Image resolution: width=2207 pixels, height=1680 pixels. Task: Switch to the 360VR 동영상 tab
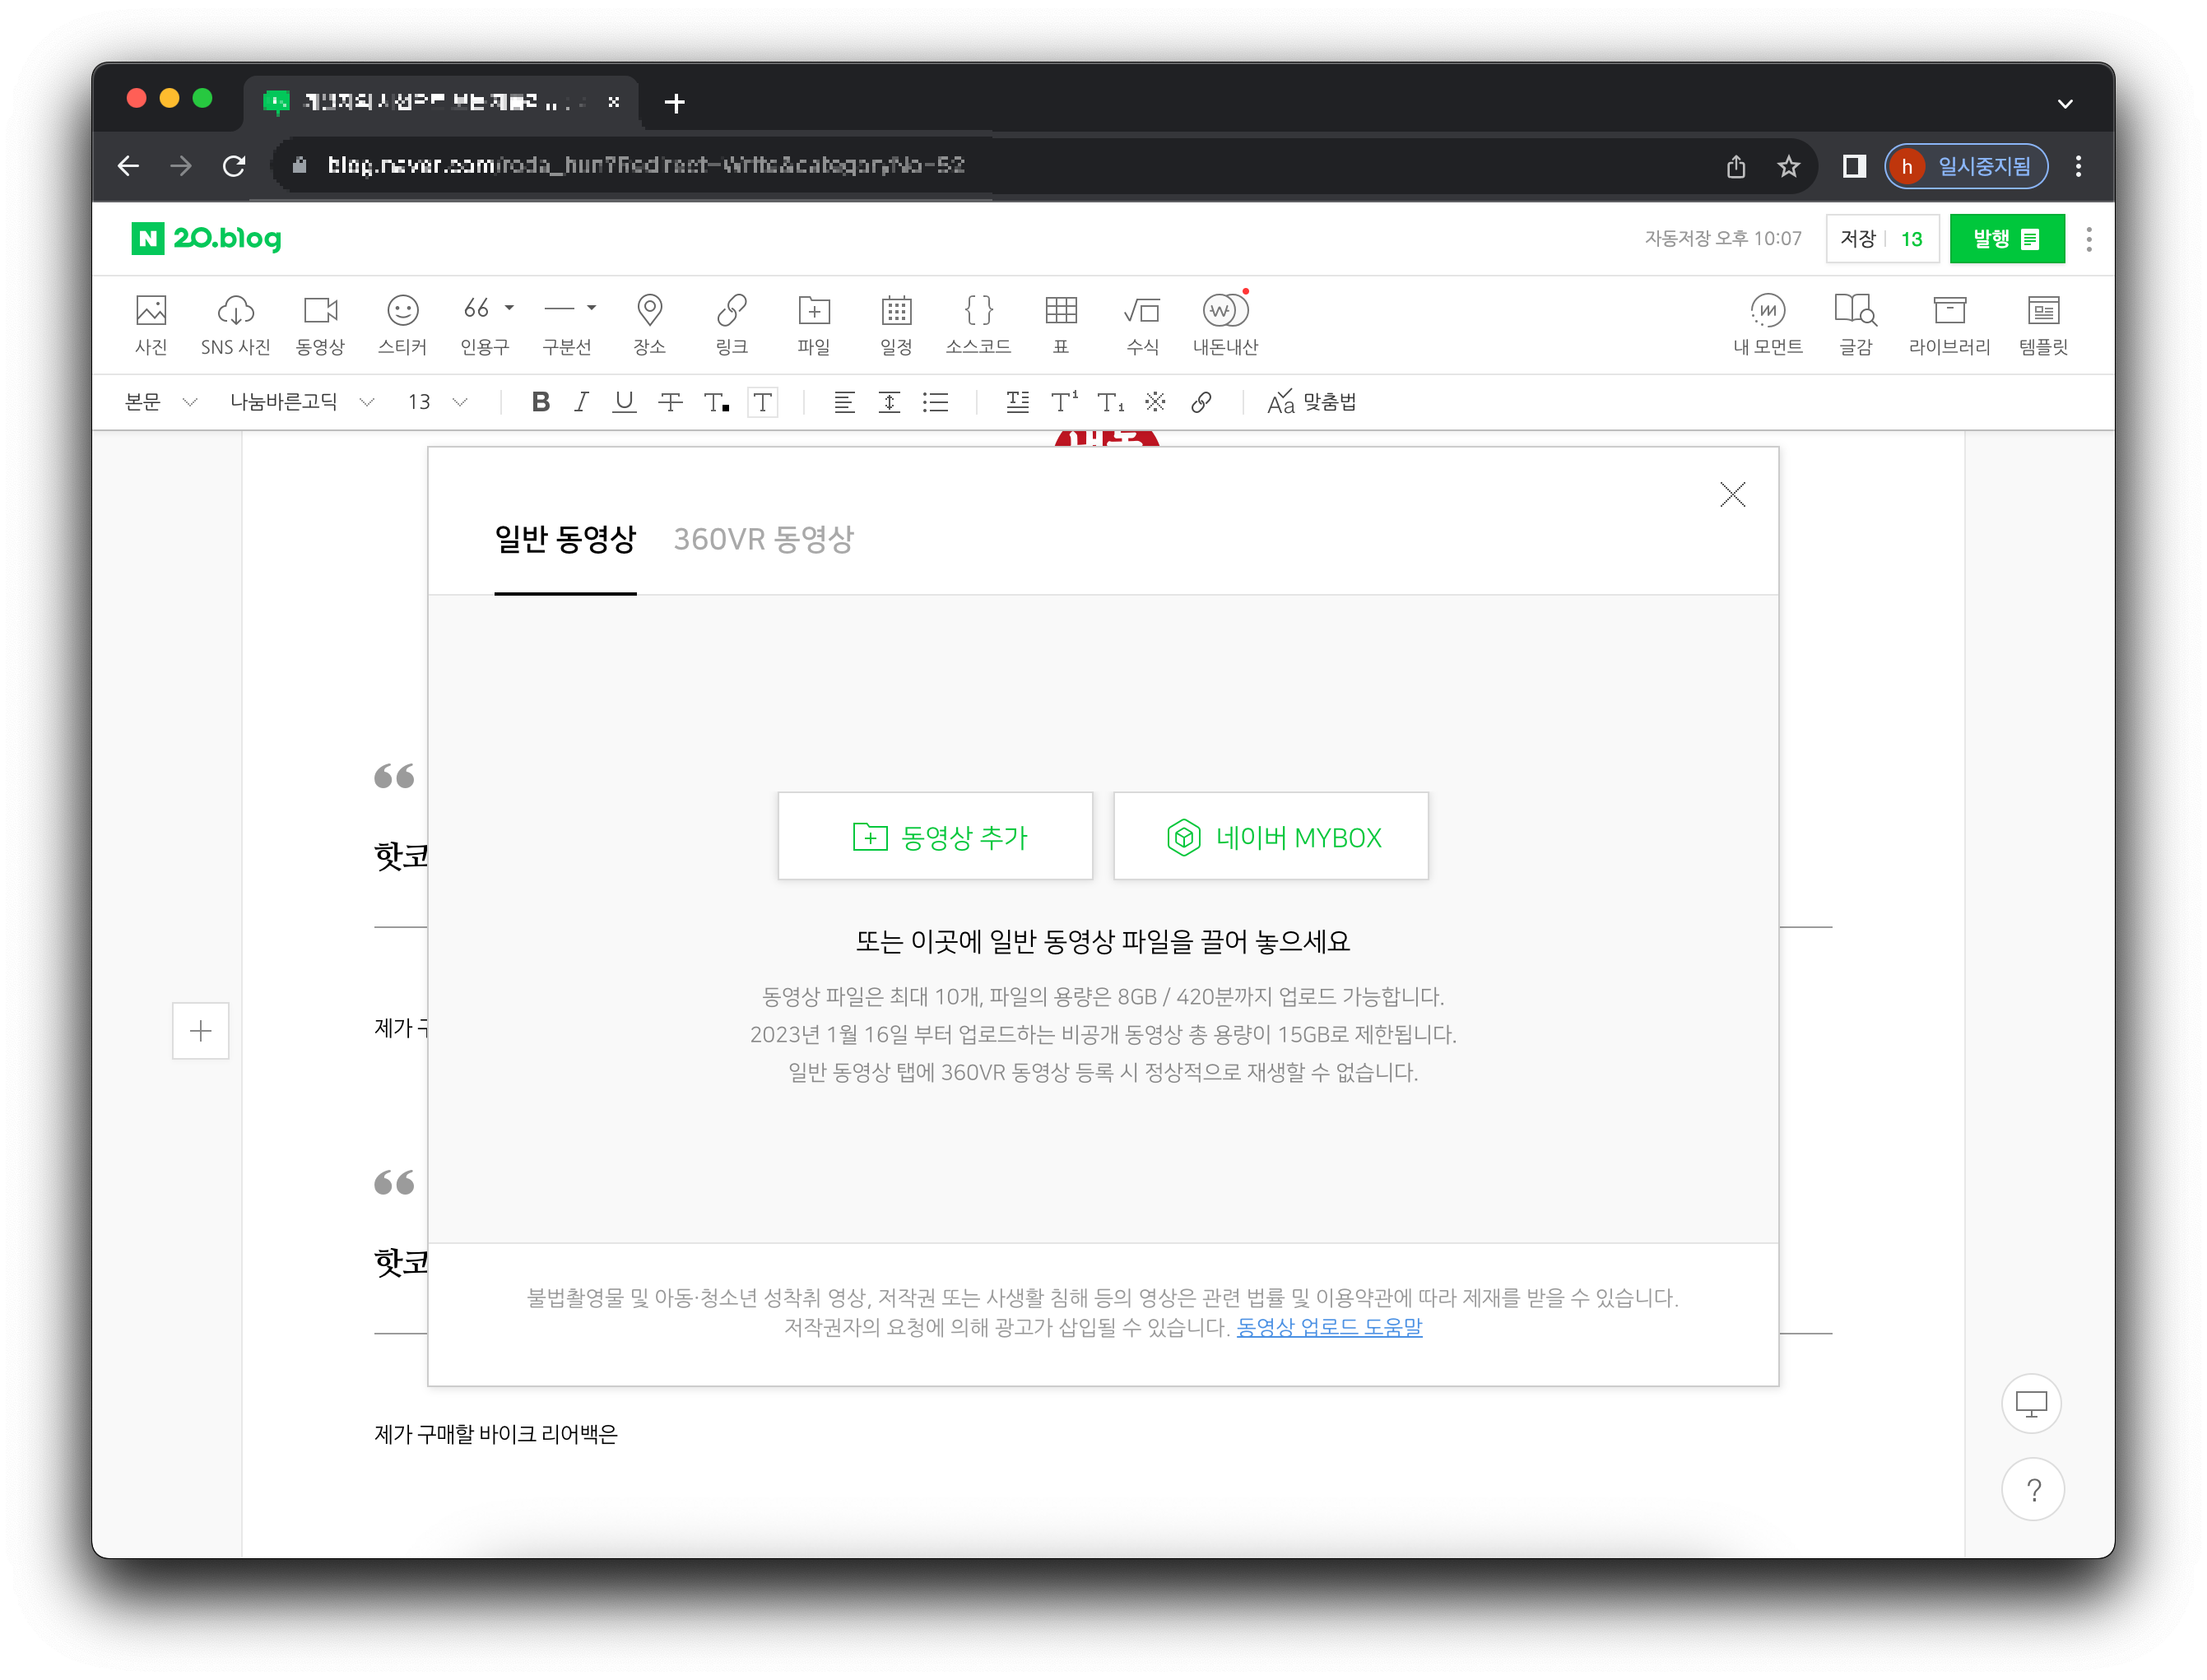763,540
